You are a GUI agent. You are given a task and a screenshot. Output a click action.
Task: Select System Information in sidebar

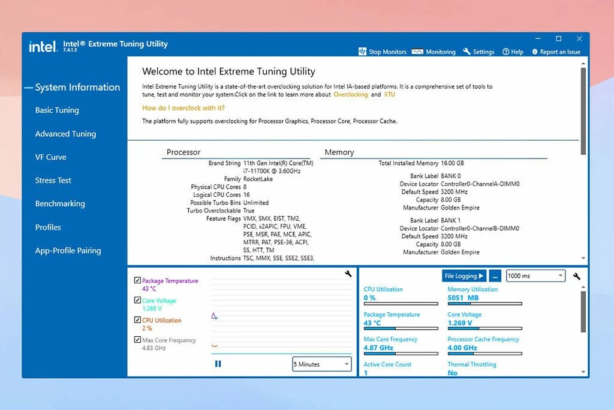pyautogui.click(x=77, y=87)
